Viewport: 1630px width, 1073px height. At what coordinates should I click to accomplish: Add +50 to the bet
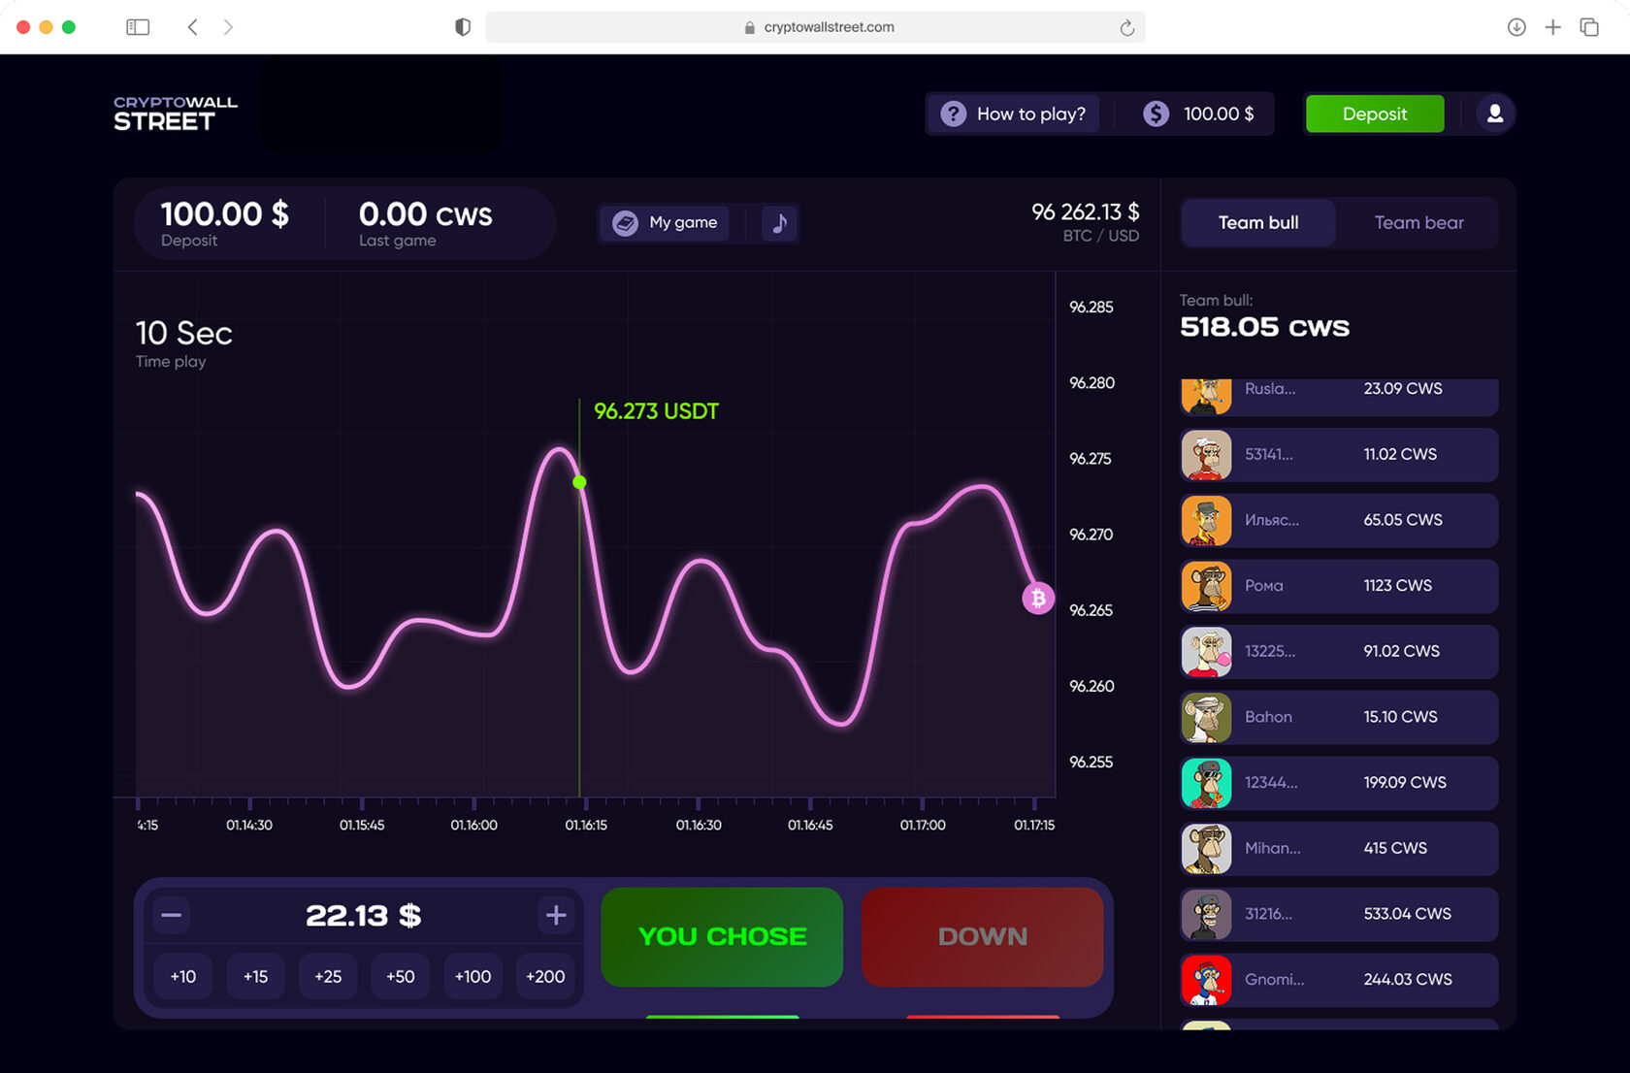[401, 977]
